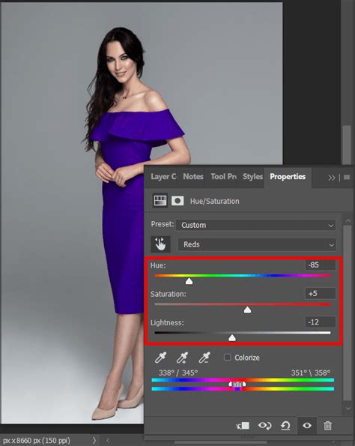Delete this adjustment layer with trash icon

(x=327, y=426)
